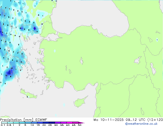Click the "30" legend scale label
Image resolution: width=163 pixels, height=126 pixels.
(x=56, y=125)
